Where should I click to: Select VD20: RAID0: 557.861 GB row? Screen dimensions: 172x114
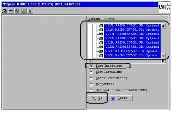[132, 47]
